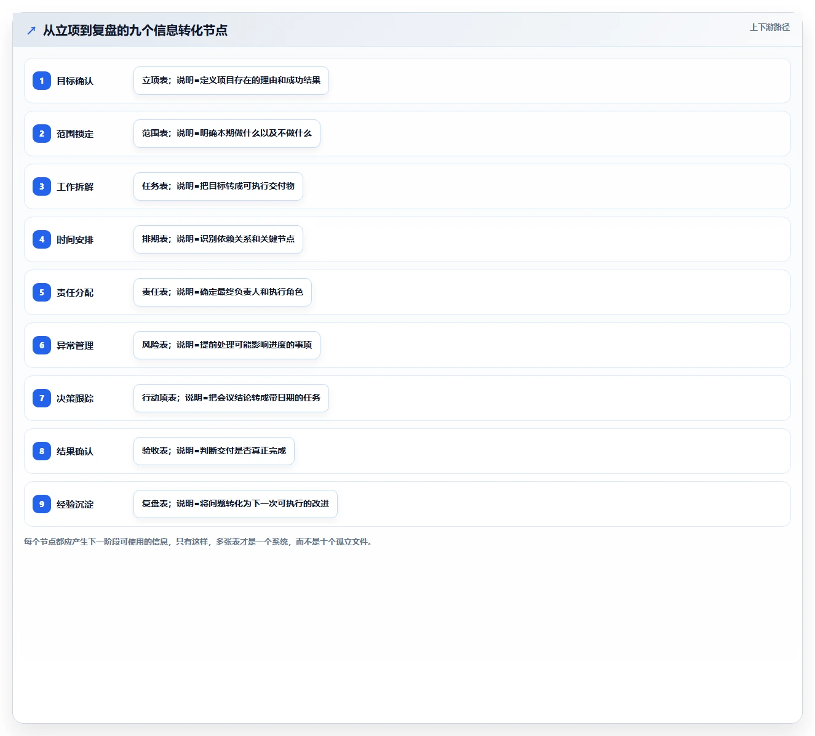
Task: Click the 目标确认 label
Action: coord(75,81)
